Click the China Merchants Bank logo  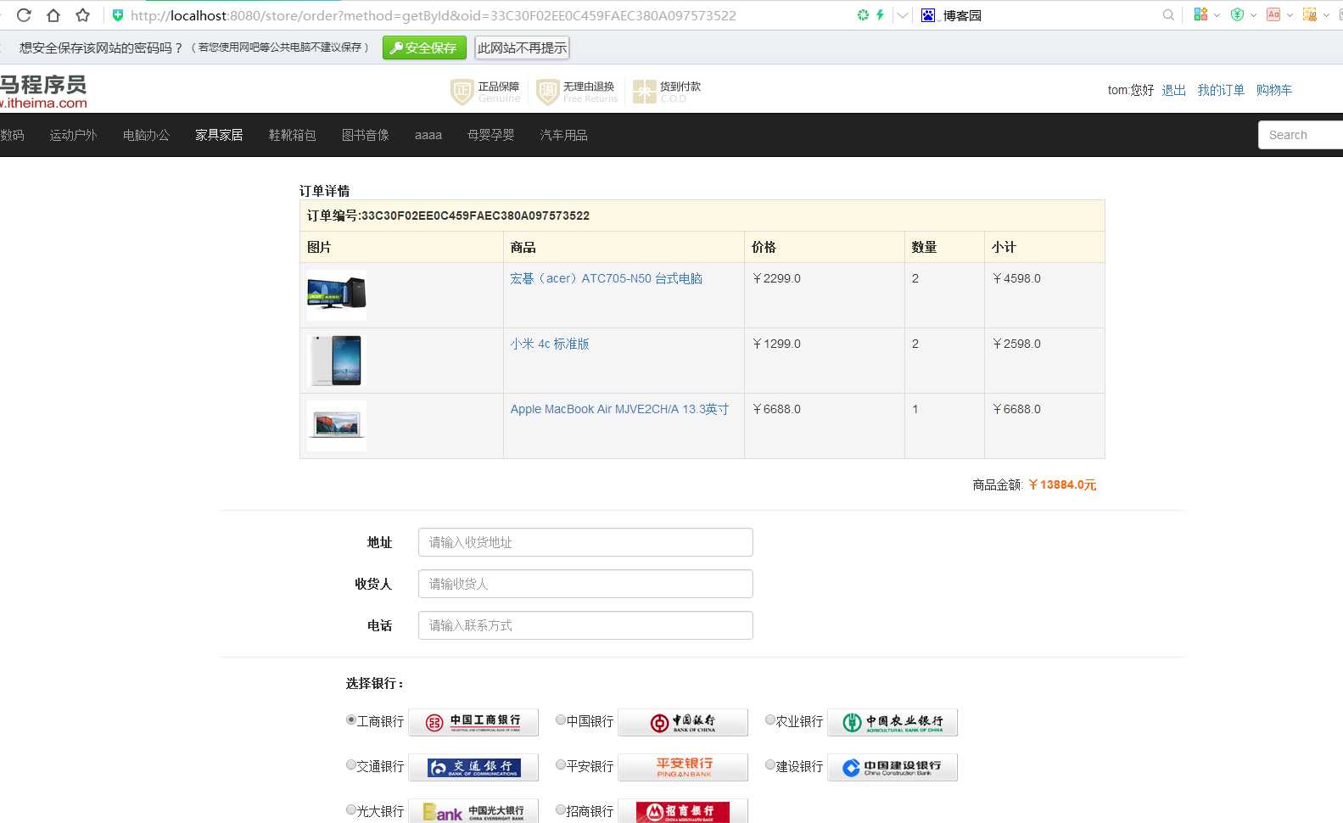click(683, 811)
